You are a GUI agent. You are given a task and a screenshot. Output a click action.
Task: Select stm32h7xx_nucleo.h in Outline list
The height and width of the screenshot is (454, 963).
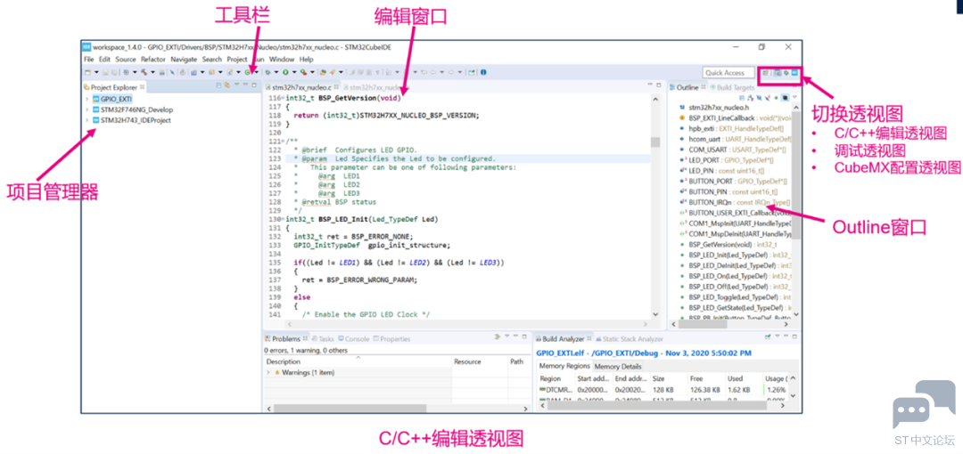(715, 107)
